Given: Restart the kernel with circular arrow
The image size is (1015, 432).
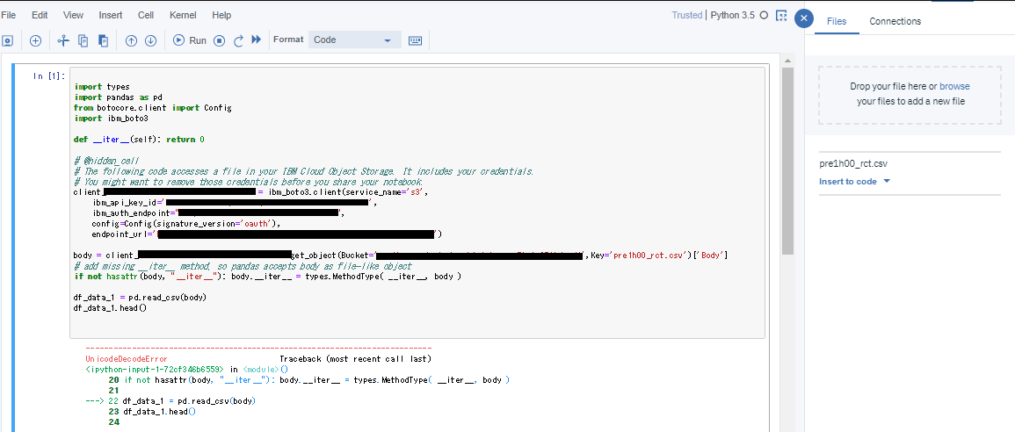Looking at the screenshot, I should (x=238, y=40).
